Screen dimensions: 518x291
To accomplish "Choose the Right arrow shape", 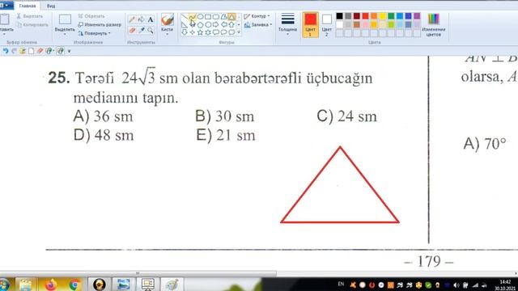I will [216, 25].
